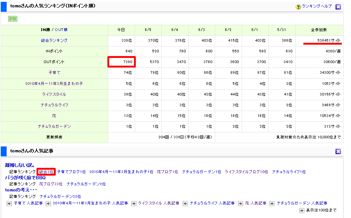Viewport: 351px width, 218px height.
Task: Select the 6/5 column header
Action: pyautogui.click(x=148, y=30)
